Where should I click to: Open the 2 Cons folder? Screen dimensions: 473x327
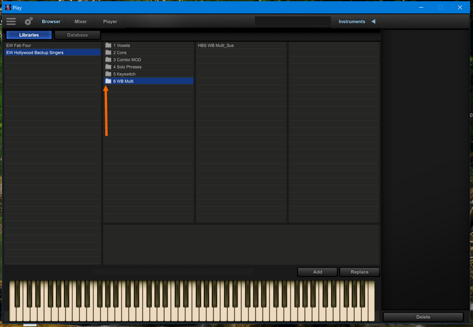119,53
